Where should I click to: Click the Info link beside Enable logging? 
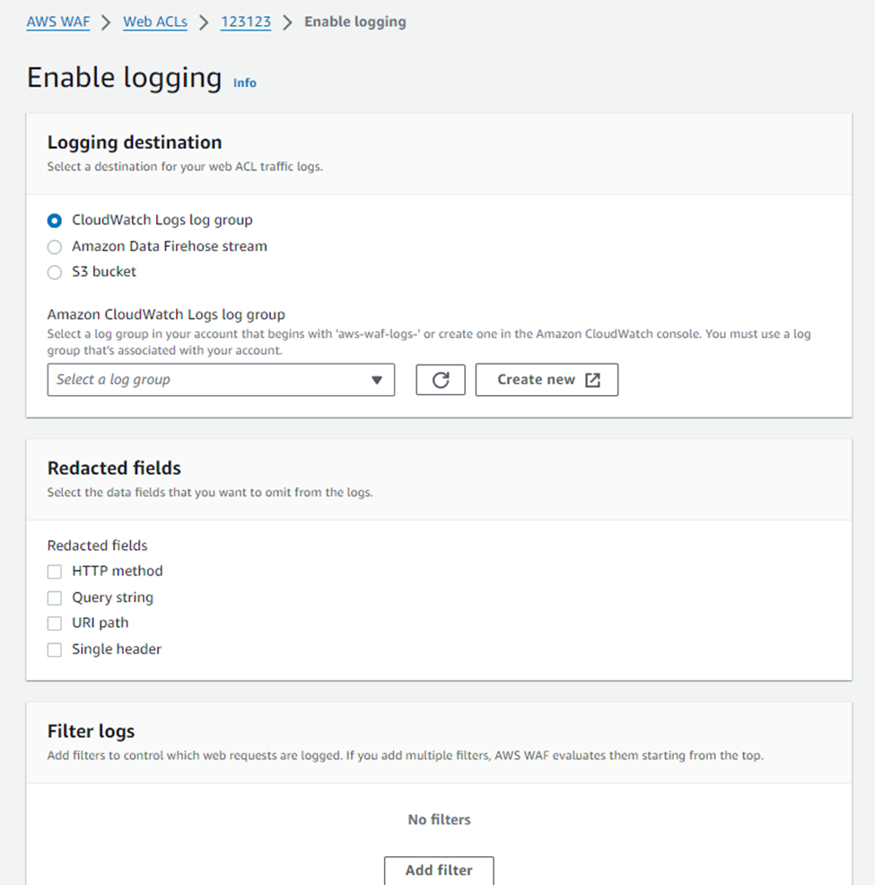[x=244, y=83]
